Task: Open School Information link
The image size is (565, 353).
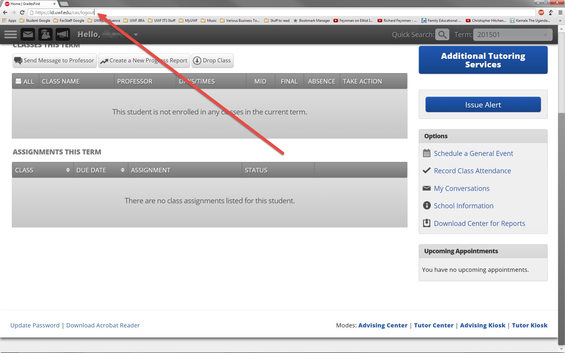Action: pyautogui.click(x=463, y=206)
